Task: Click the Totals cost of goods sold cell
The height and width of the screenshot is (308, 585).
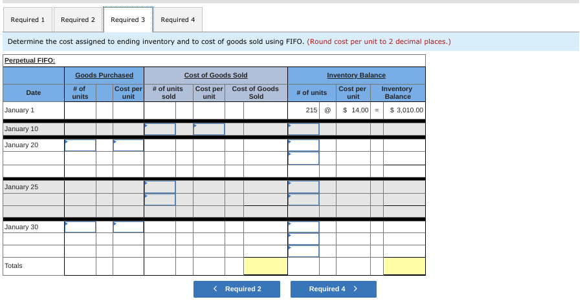Action: pos(265,266)
